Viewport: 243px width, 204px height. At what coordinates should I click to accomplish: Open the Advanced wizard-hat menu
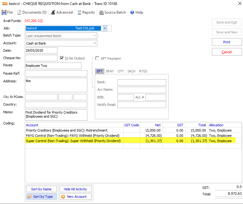pos(62,12)
